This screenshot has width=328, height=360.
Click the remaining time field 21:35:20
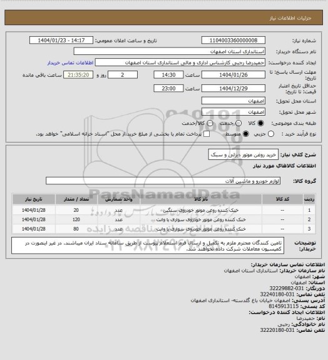coord(78,75)
